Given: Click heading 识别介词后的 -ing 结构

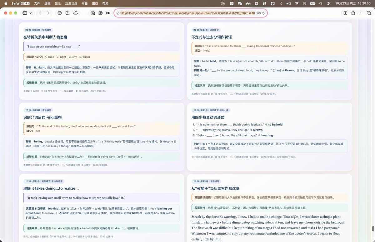Looking at the screenshot, I should (x=42, y=117).
